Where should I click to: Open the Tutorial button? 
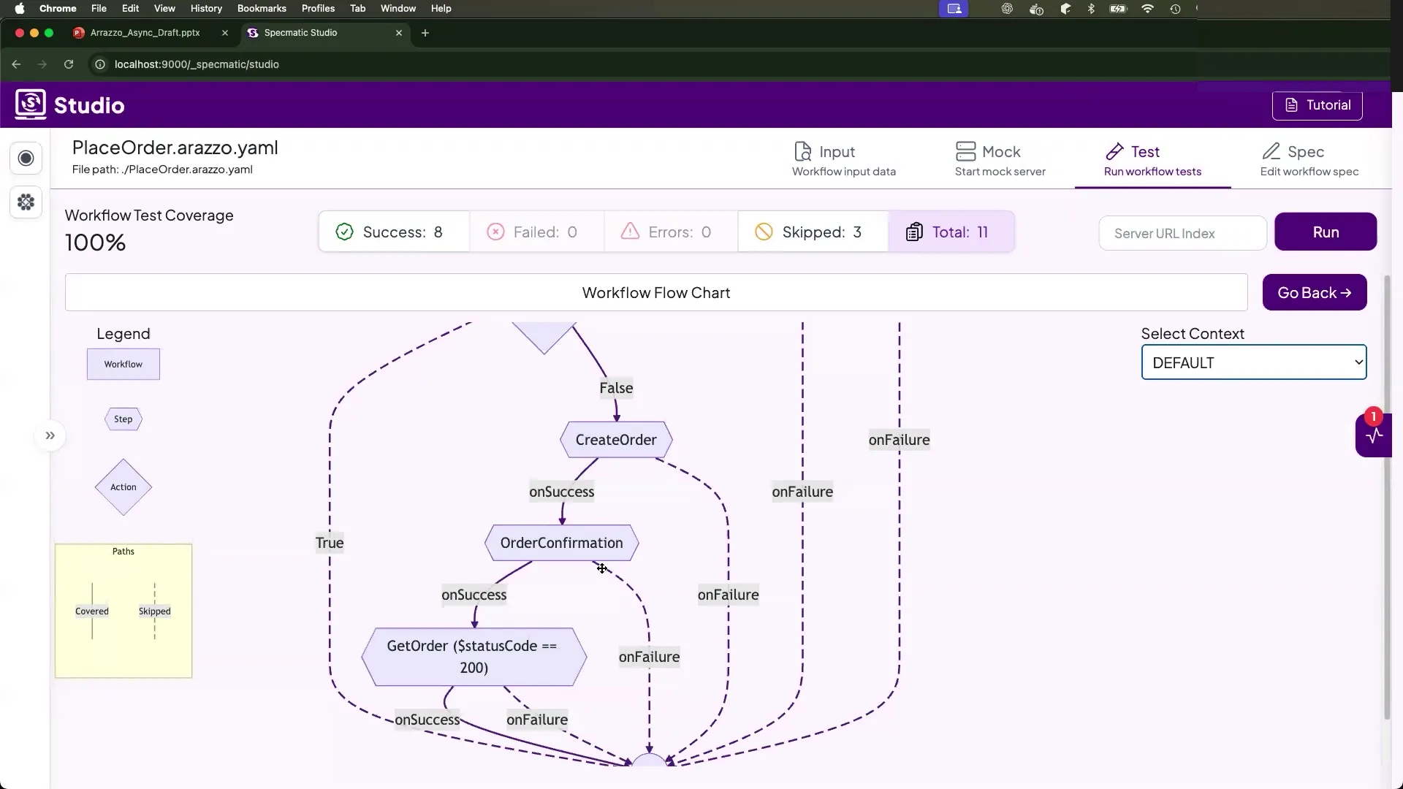pos(1318,105)
